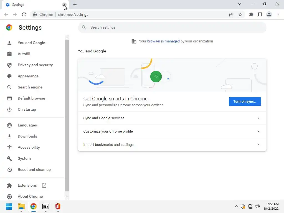Click the Chrome site info icon
This screenshot has height=213, width=284.
pyautogui.click(x=35, y=14)
